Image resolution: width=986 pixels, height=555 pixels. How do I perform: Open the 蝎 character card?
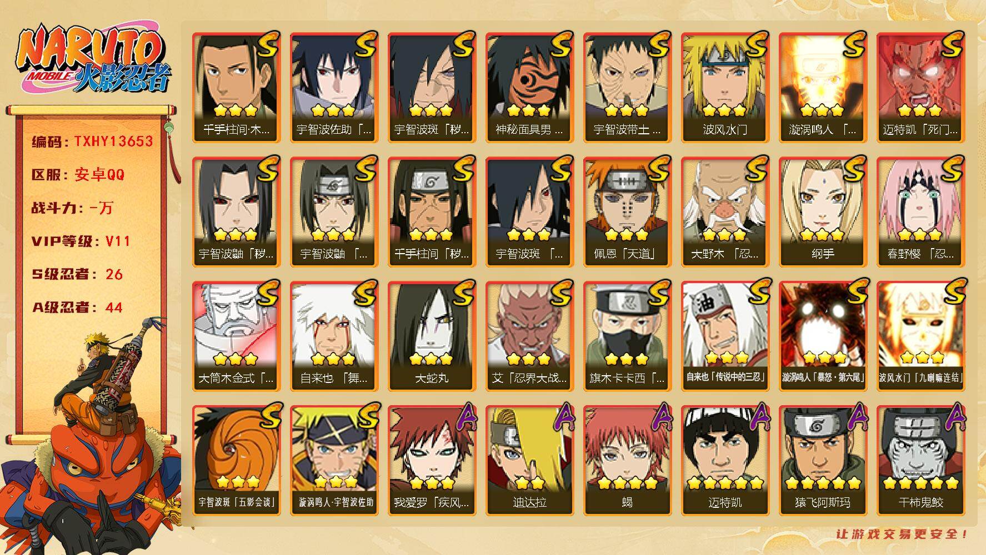(x=627, y=461)
